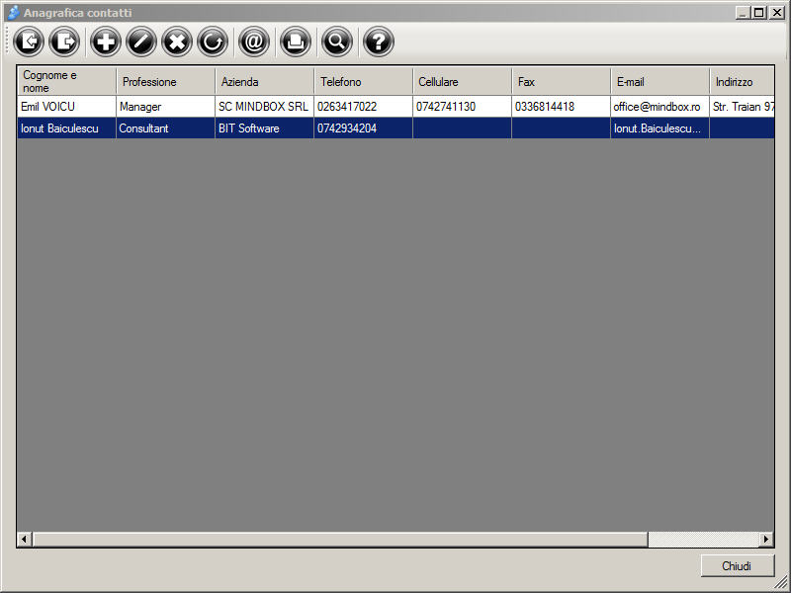Click the SC MINDBOX SRL cell
This screenshot has height=593, width=791.
tap(264, 107)
